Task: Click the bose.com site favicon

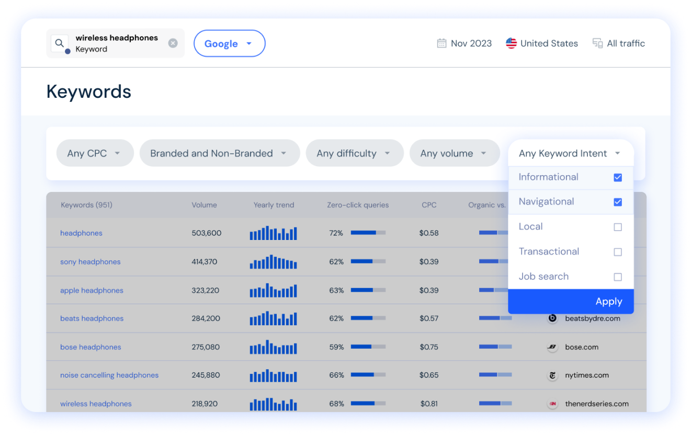Action: [x=552, y=347]
